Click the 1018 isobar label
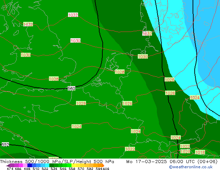 tap(200, 152)
